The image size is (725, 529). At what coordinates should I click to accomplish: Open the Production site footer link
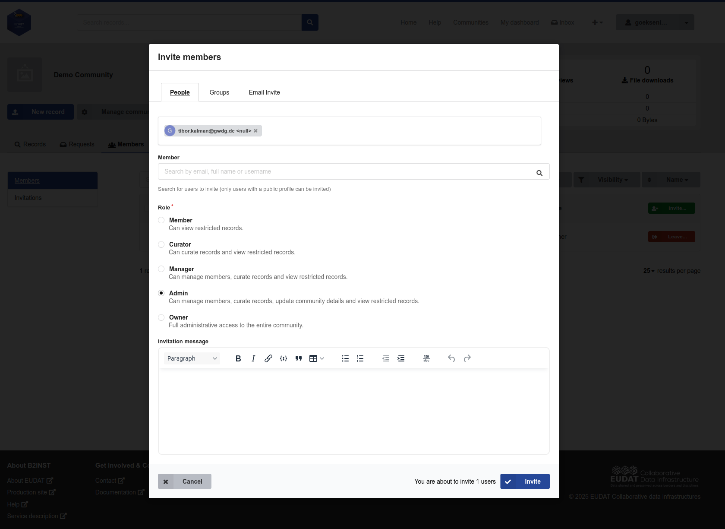coord(32,492)
